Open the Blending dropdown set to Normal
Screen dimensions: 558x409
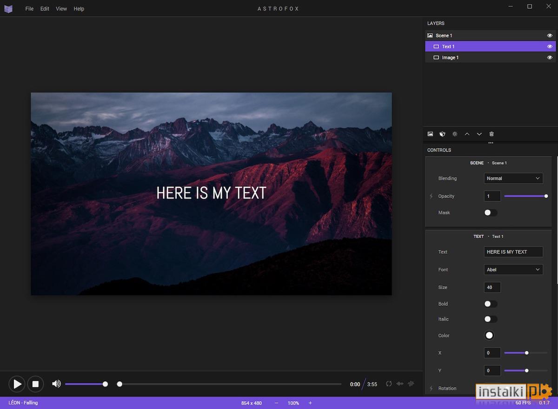[x=513, y=178]
